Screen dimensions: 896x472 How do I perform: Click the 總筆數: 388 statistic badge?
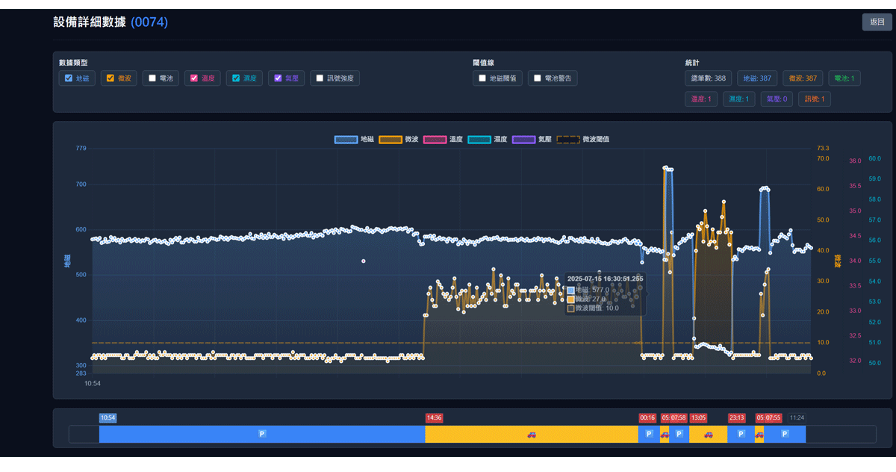pos(708,78)
